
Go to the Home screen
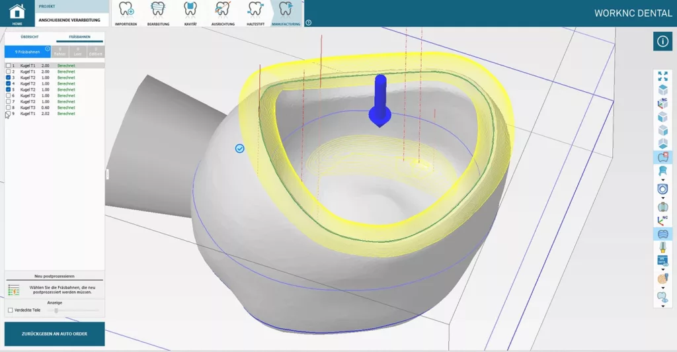pyautogui.click(x=17, y=13)
